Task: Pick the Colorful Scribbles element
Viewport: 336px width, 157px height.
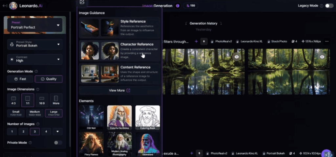Action: (119, 117)
